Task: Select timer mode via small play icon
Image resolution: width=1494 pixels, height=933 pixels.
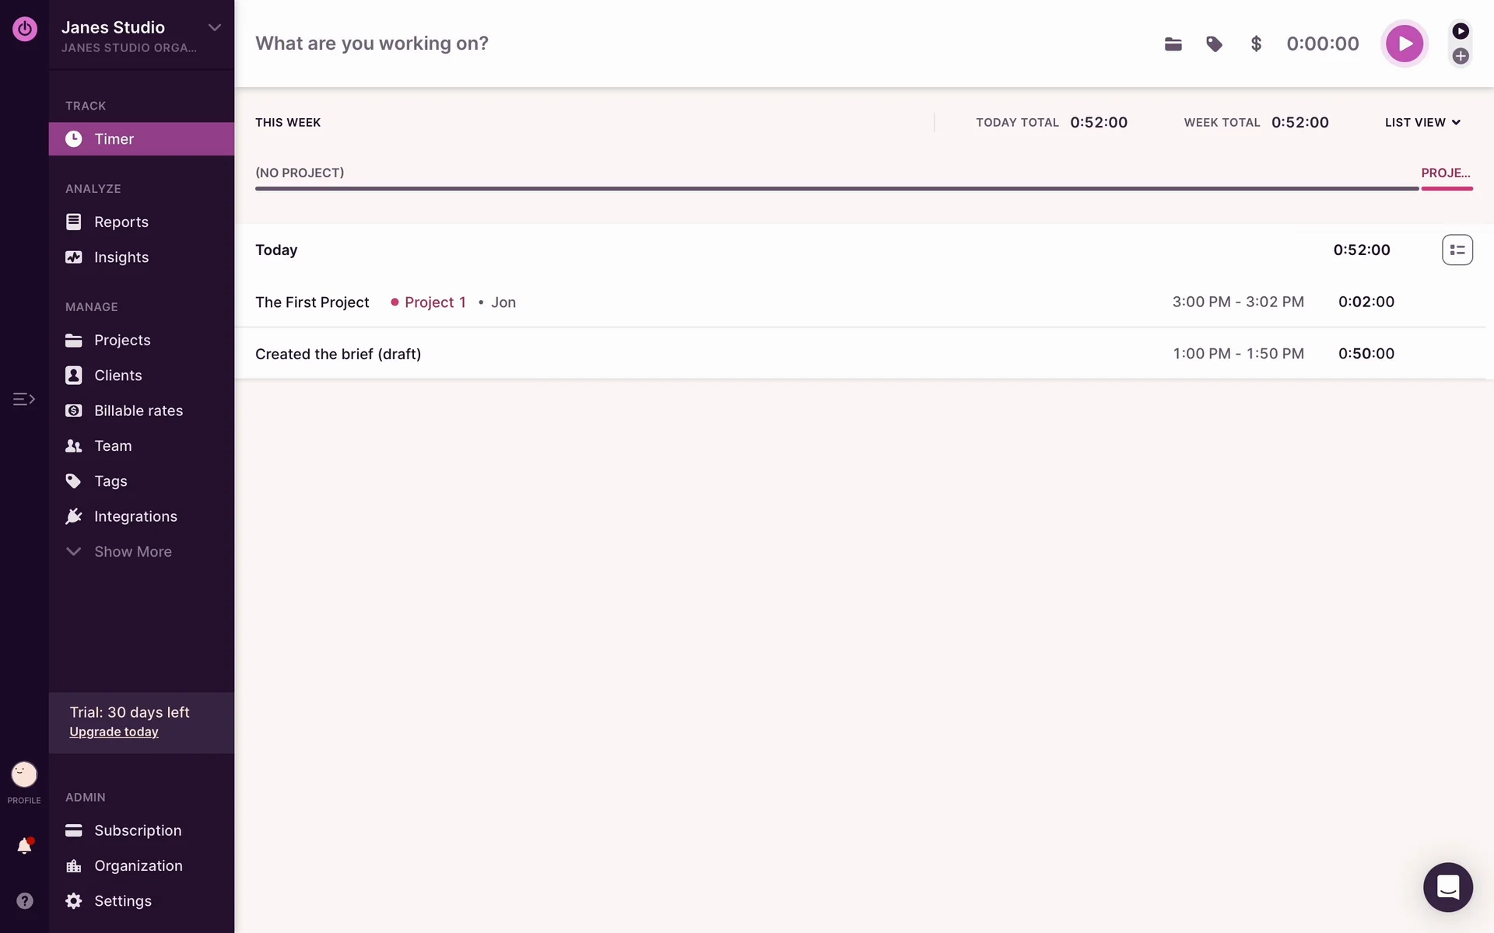Action: pyautogui.click(x=1460, y=31)
